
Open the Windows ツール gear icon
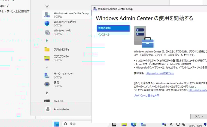[47, 32]
